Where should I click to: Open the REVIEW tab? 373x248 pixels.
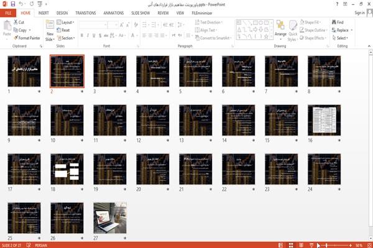pyautogui.click(x=163, y=13)
